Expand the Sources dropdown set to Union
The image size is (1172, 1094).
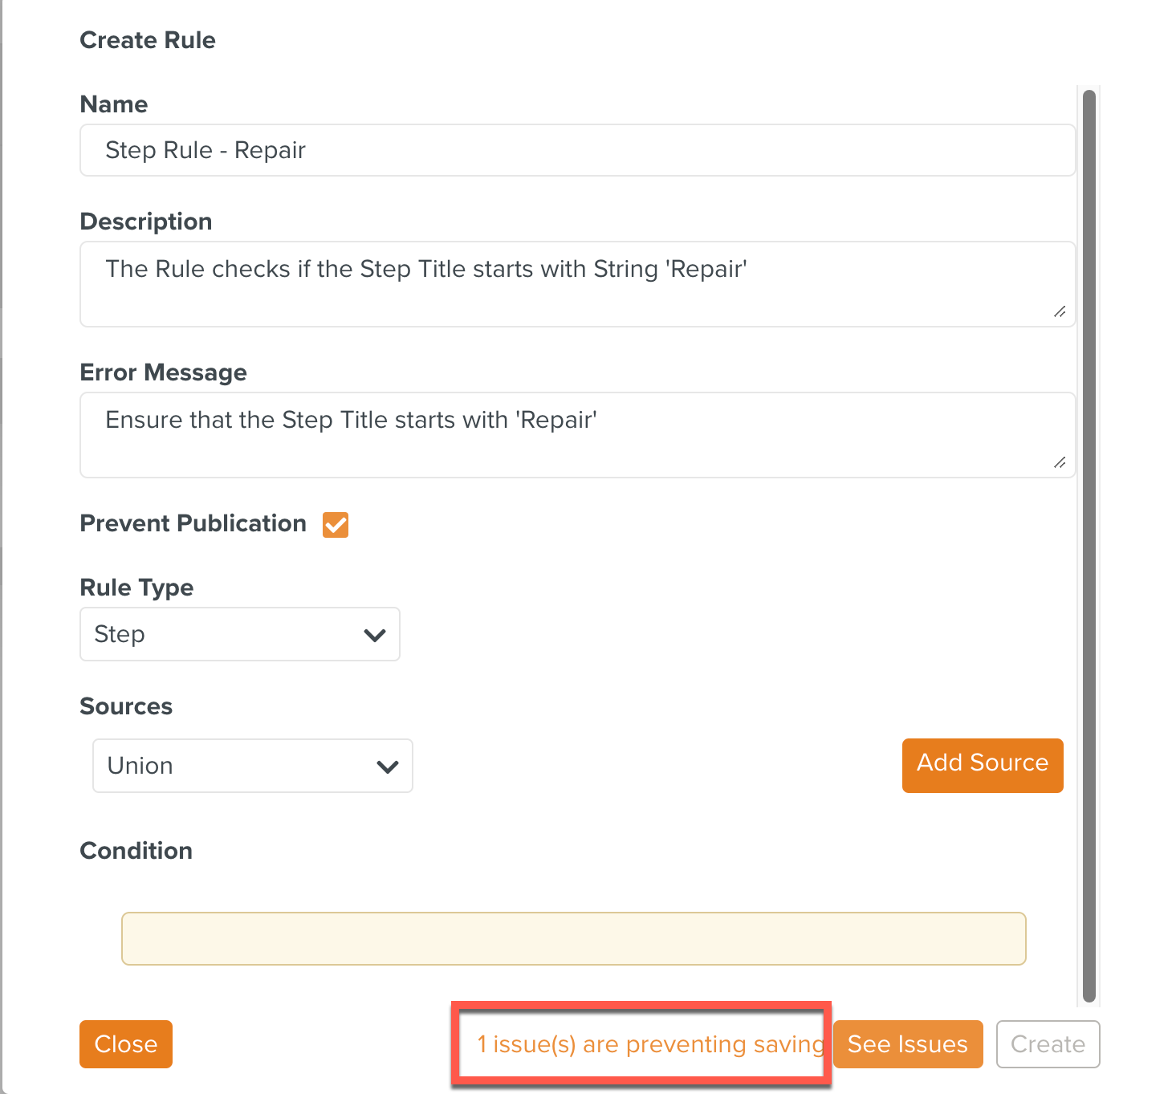252,766
